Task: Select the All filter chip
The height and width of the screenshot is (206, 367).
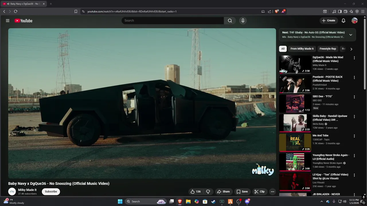Action: pos(283,49)
